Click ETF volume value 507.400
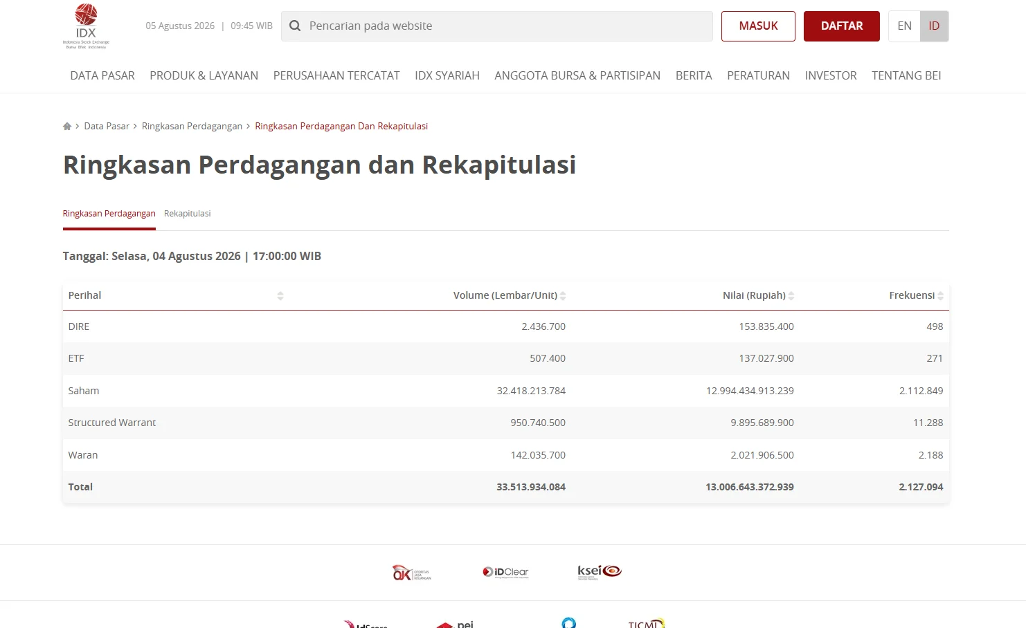The height and width of the screenshot is (628, 1026). [x=548, y=358]
